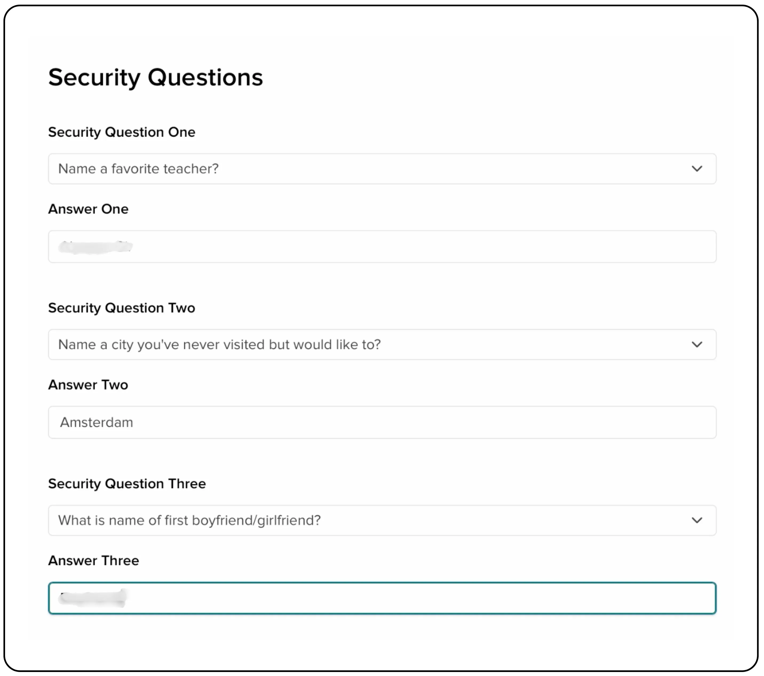Click the Answer Two label
The width and height of the screenshot is (764, 676).
pos(88,384)
